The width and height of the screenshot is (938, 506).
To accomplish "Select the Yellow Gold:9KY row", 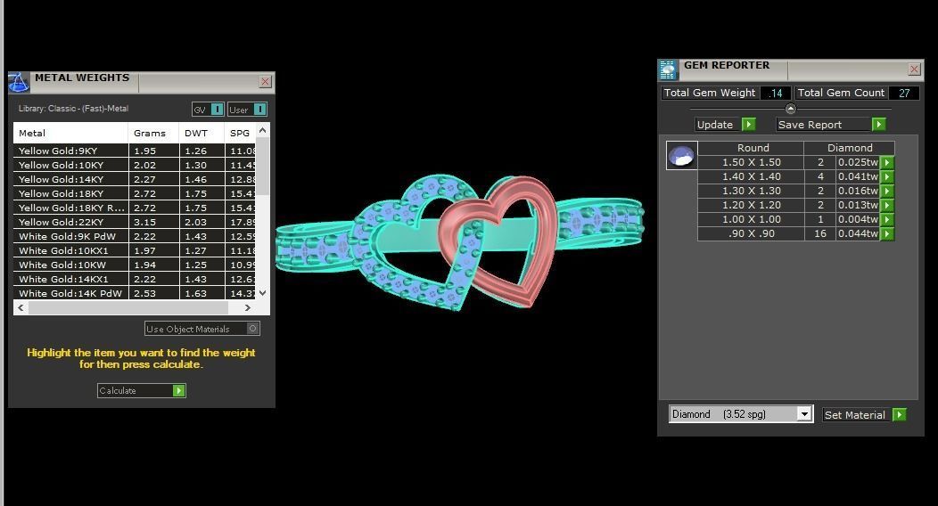I will tap(135, 151).
